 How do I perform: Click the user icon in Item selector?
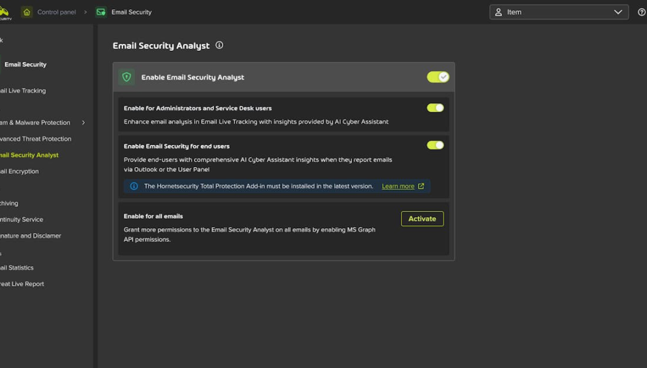point(498,12)
